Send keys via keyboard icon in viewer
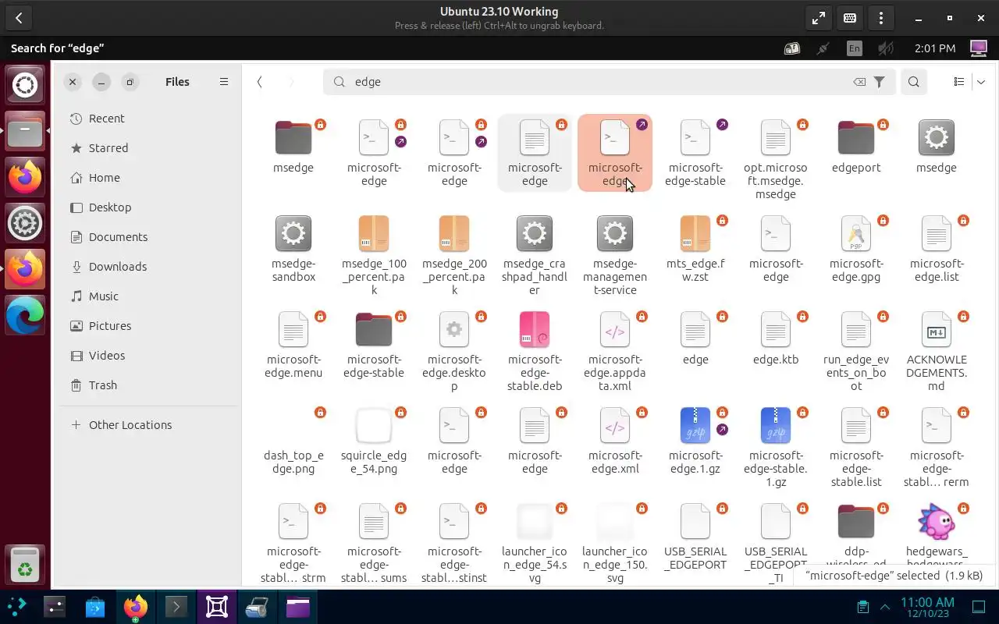This screenshot has width=999, height=624. pos(850,18)
